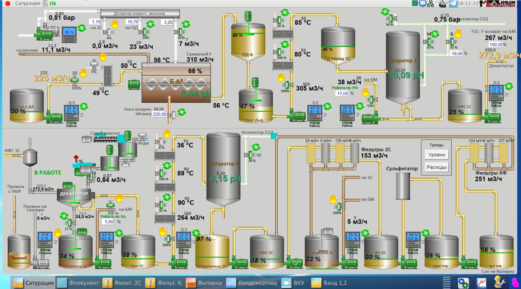Screen dimensions: 521x289
Task: Edit the 3,20 setpoint field
Action: coord(168,22)
